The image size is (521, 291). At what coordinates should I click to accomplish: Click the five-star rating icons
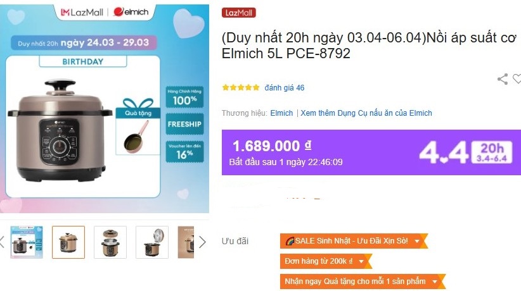pyautogui.click(x=241, y=87)
